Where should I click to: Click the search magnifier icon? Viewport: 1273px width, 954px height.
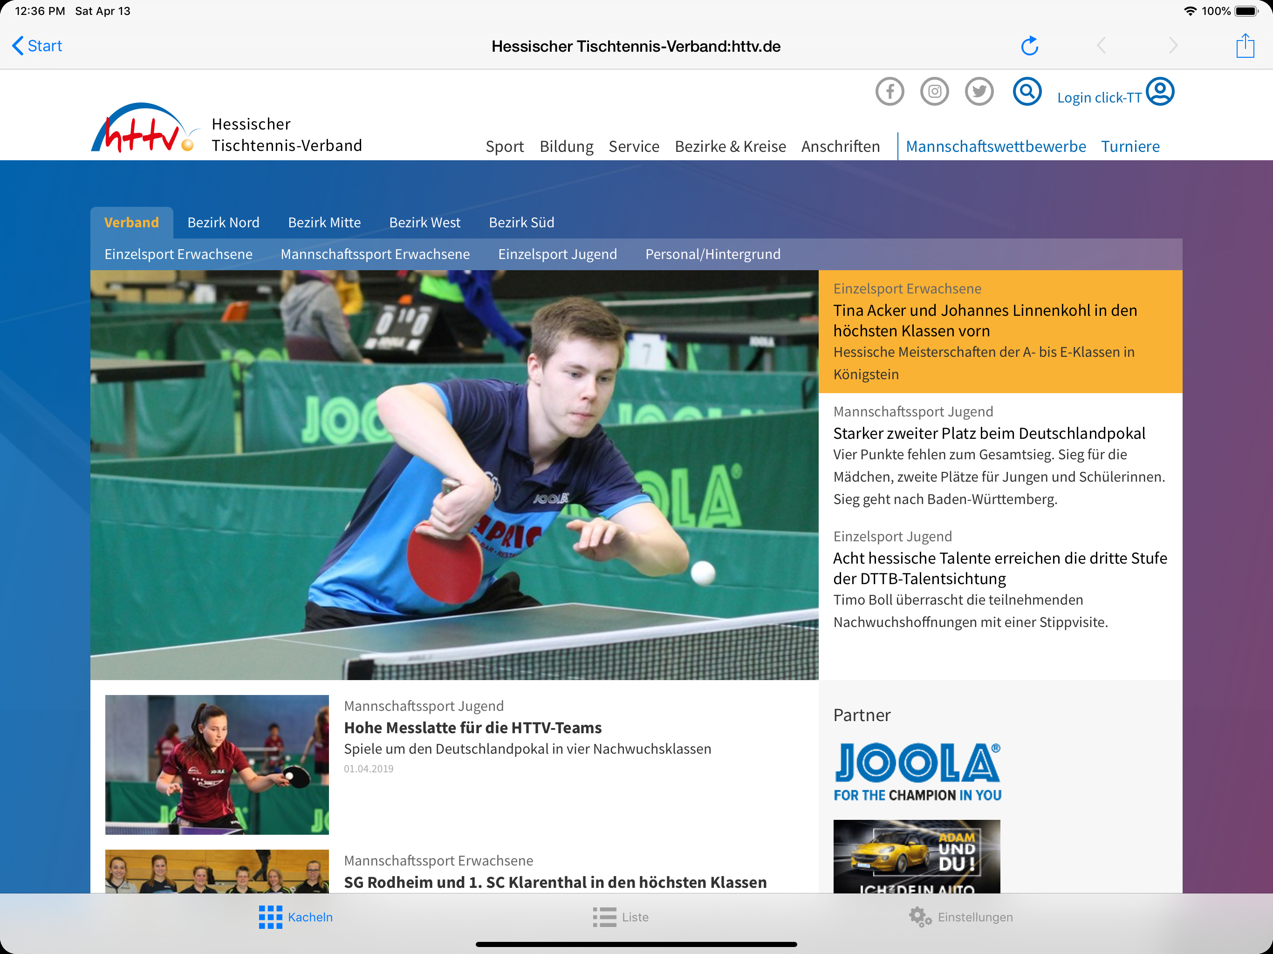[1027, 91]
